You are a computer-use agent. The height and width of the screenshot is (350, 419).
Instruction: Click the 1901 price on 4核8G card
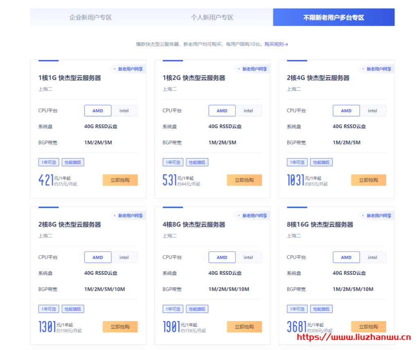pos(171,327)
